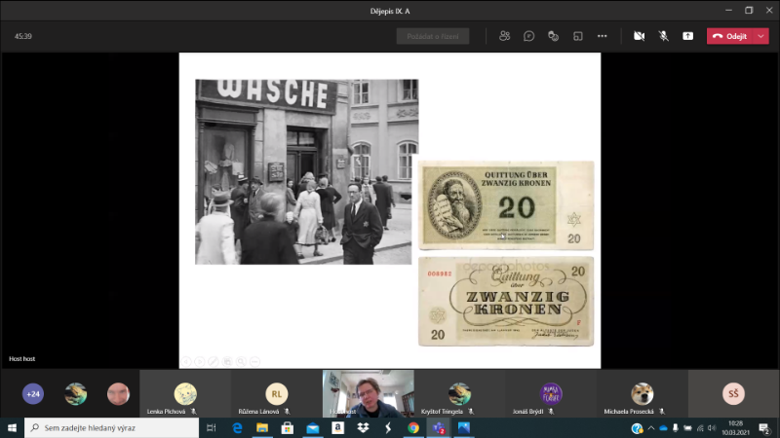Click the 45:39 meeting timer
This screenshot has width=780, height=438.
point(23,36)
